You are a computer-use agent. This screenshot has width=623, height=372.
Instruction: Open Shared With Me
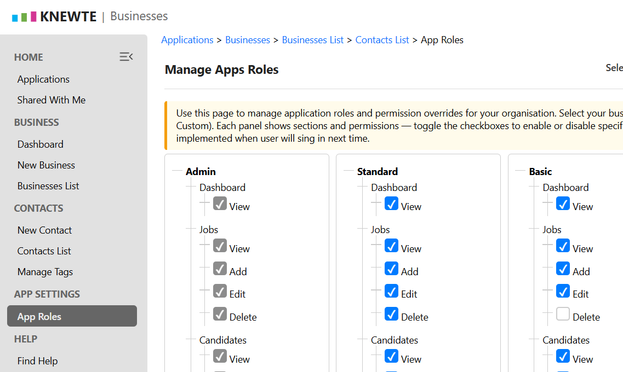click(x=51, y=100)
